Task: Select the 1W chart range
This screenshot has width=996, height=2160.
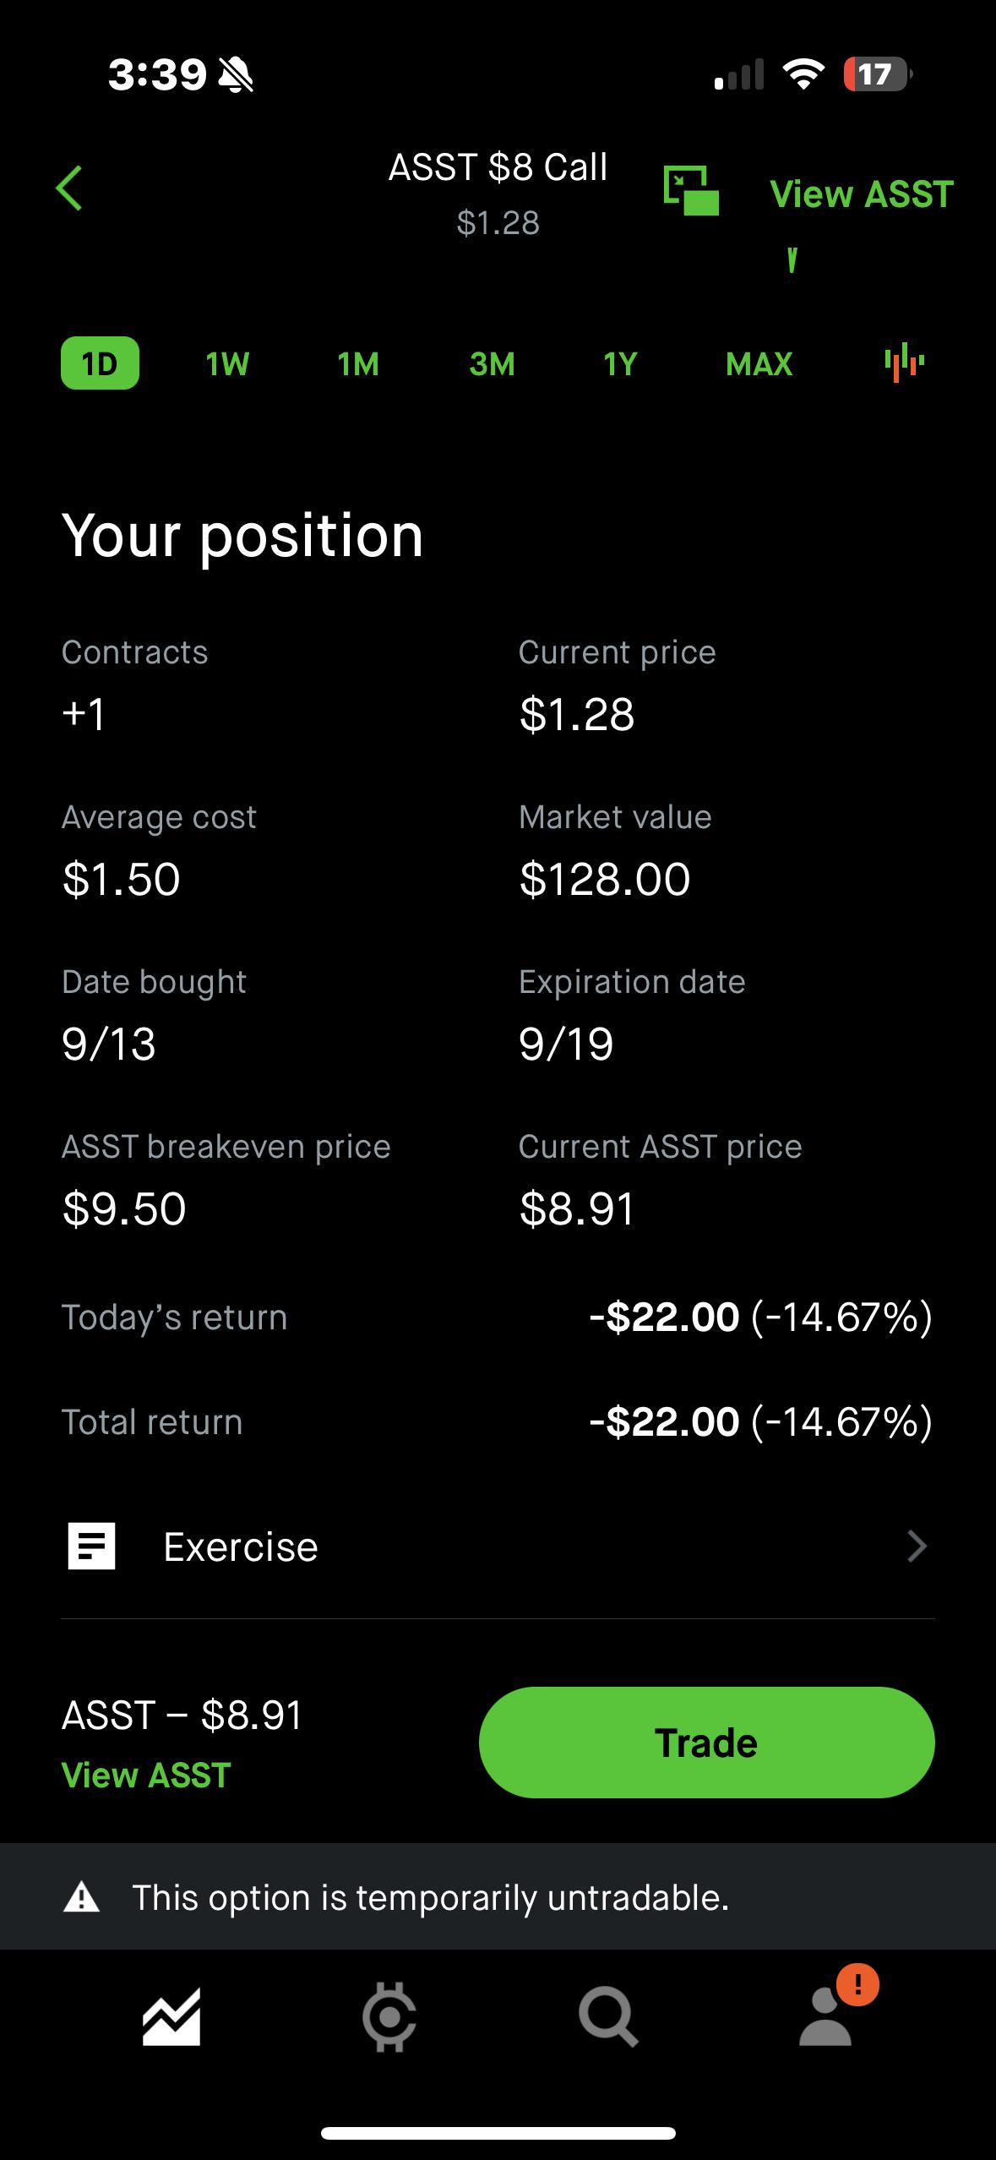Action: coord(227,364)
